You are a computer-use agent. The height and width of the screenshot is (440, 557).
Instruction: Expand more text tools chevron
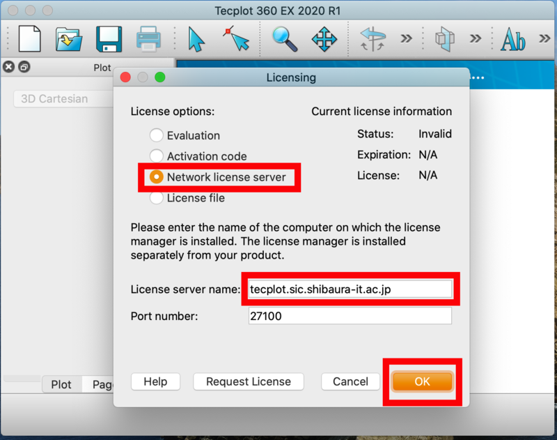click(544, 38)
